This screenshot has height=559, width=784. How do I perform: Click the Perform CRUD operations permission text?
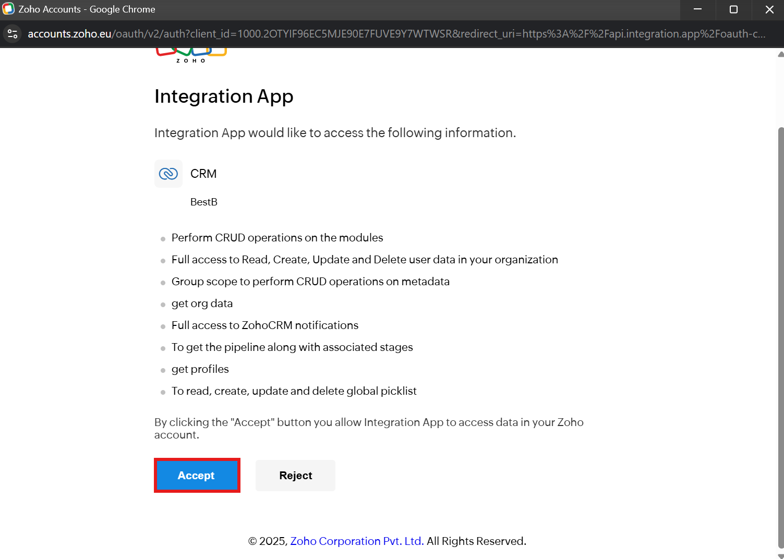coord(277,238)
